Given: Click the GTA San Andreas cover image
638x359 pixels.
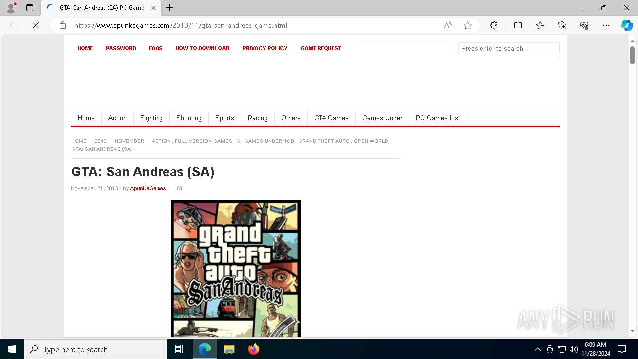Looking at the screenshot, I should point(236,269).
